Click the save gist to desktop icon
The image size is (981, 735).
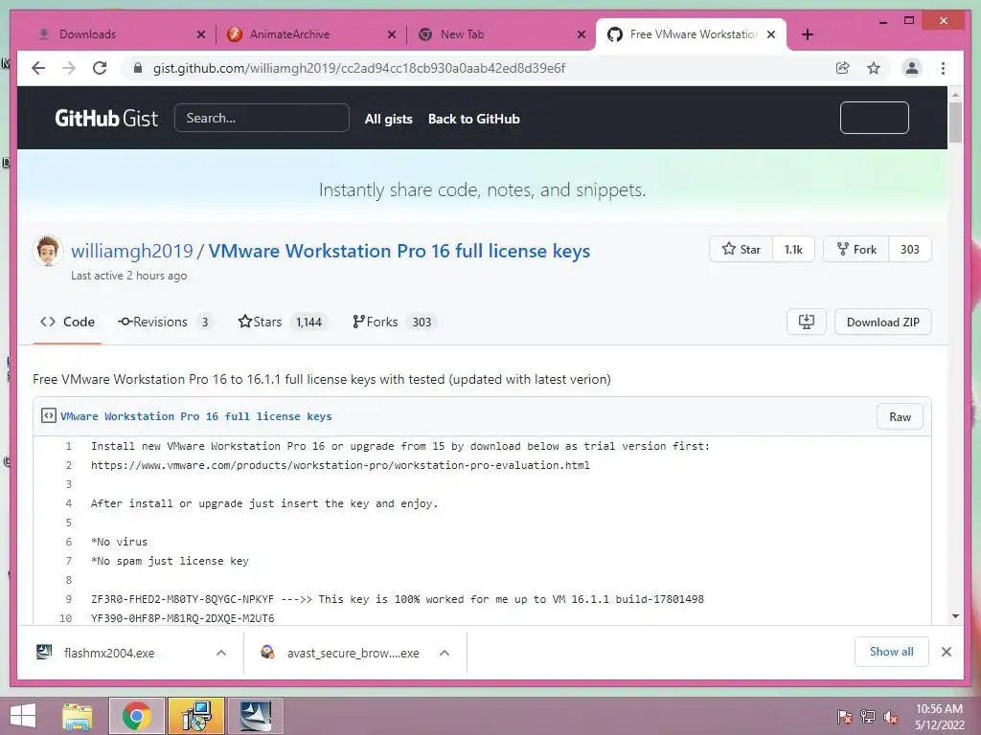pos(807,322)
